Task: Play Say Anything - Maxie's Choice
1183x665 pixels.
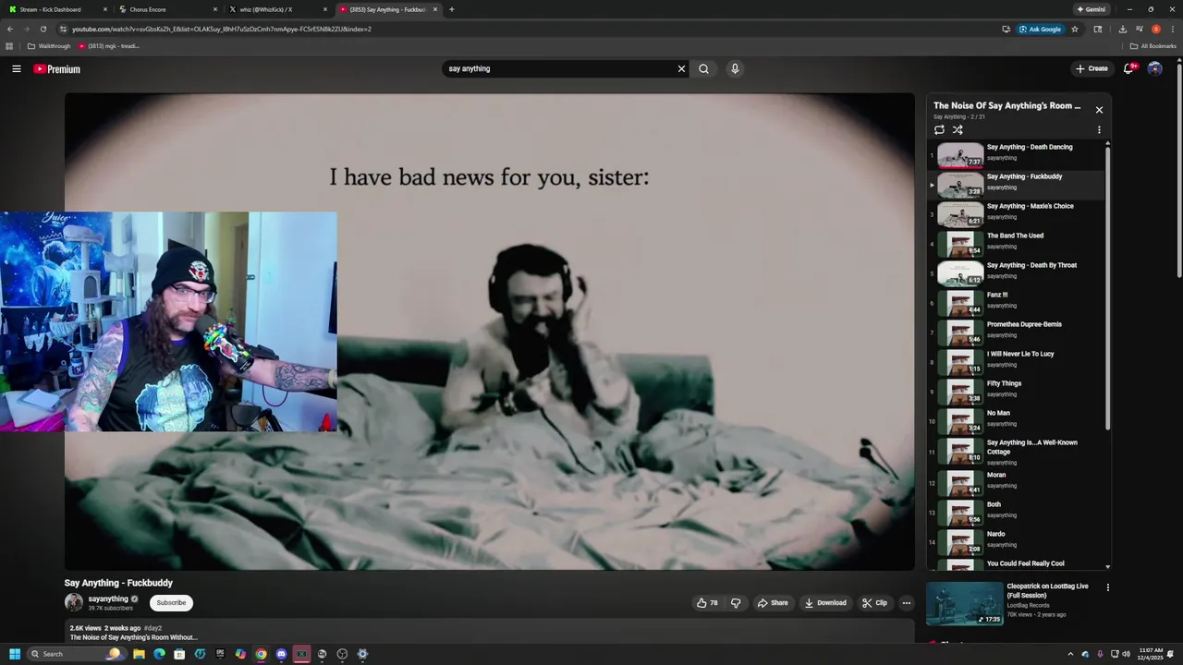Action: click(x=1017, y=214)
